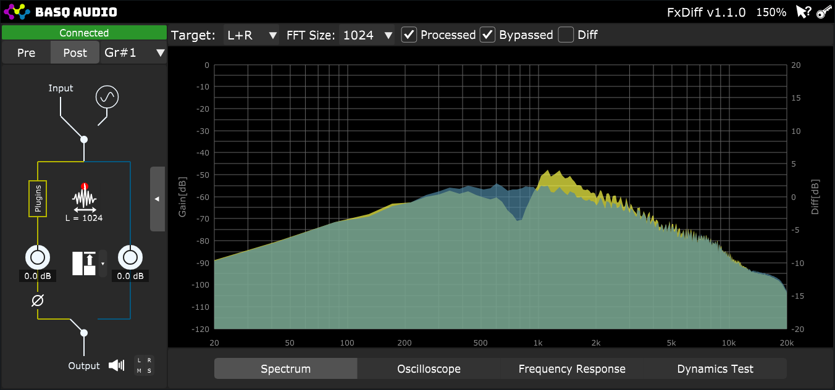This screenshot has width=835, height=390.
Task: Open level matching options arrow
Action: [x=103, y=263]
